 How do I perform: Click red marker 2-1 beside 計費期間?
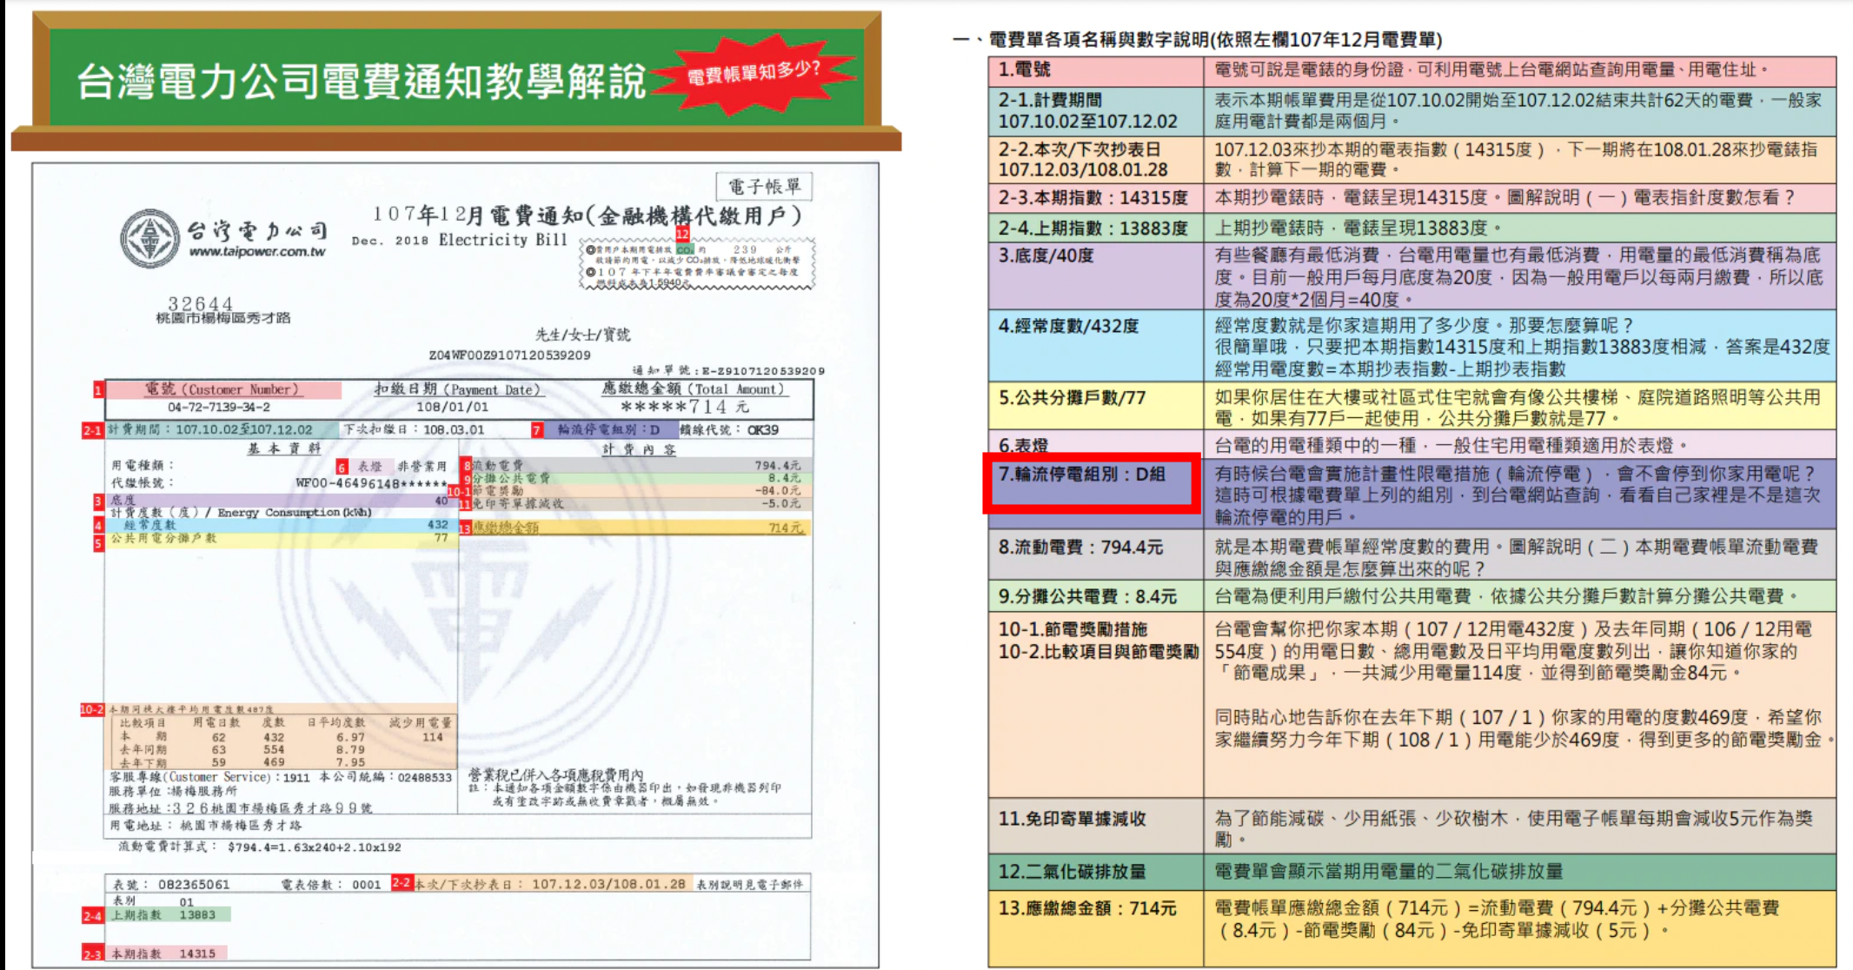92,430
